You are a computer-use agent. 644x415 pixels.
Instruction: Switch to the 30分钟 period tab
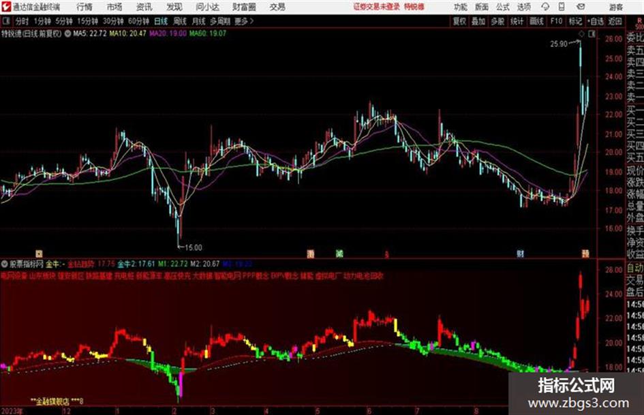(113, 21)
